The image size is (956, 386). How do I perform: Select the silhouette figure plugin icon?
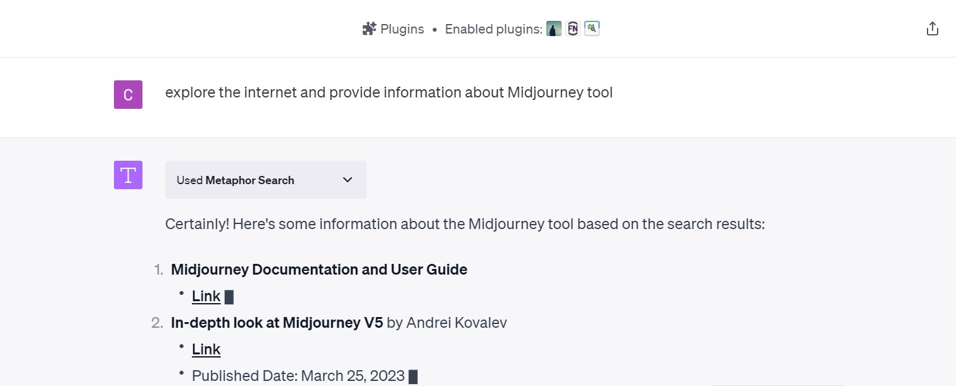click(x=553, y=29)
